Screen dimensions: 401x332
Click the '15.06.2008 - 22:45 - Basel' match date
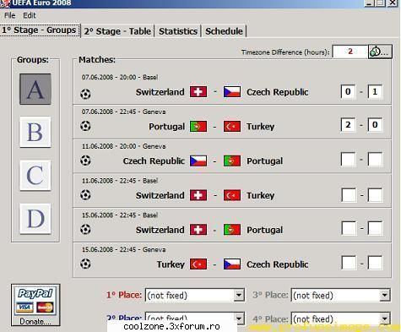(120, 215)
